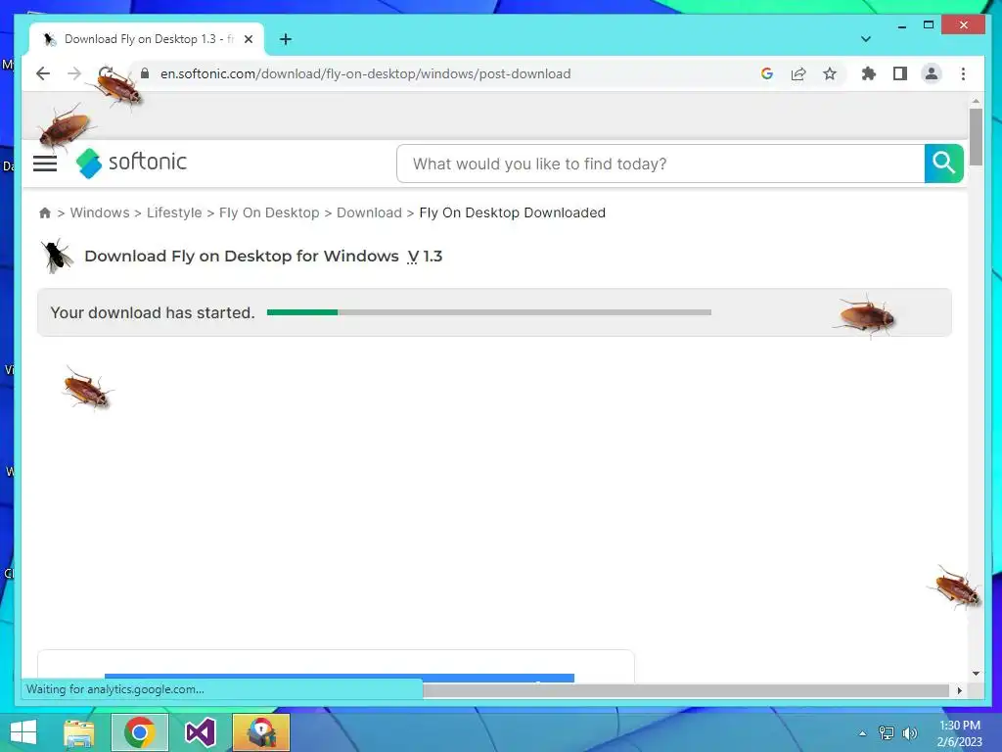Click the 'Your download has started.' text
Viewport: 1002px width, 752px height.
[x=153, y=312]
